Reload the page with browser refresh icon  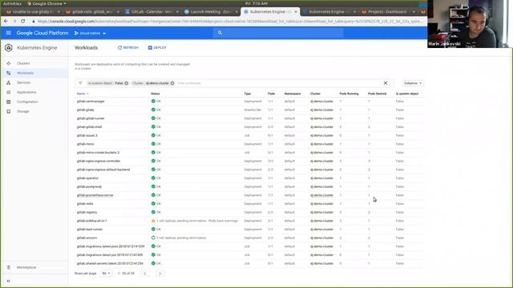tap(23, 22)
